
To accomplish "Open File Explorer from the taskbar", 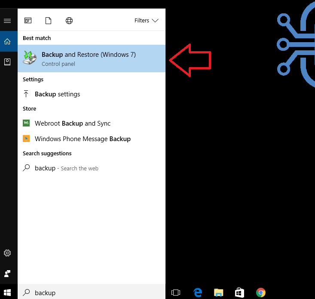I will coord(219,293).
